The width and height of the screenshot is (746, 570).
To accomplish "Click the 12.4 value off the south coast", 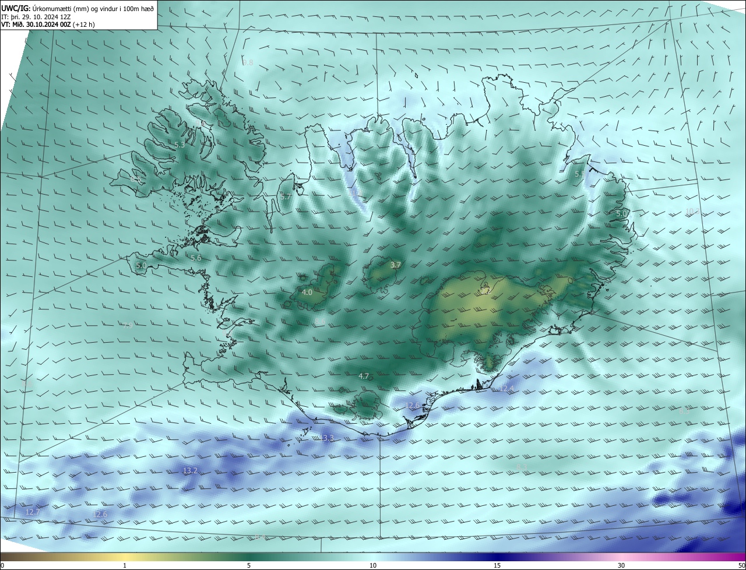I will [x=507, y=388].
